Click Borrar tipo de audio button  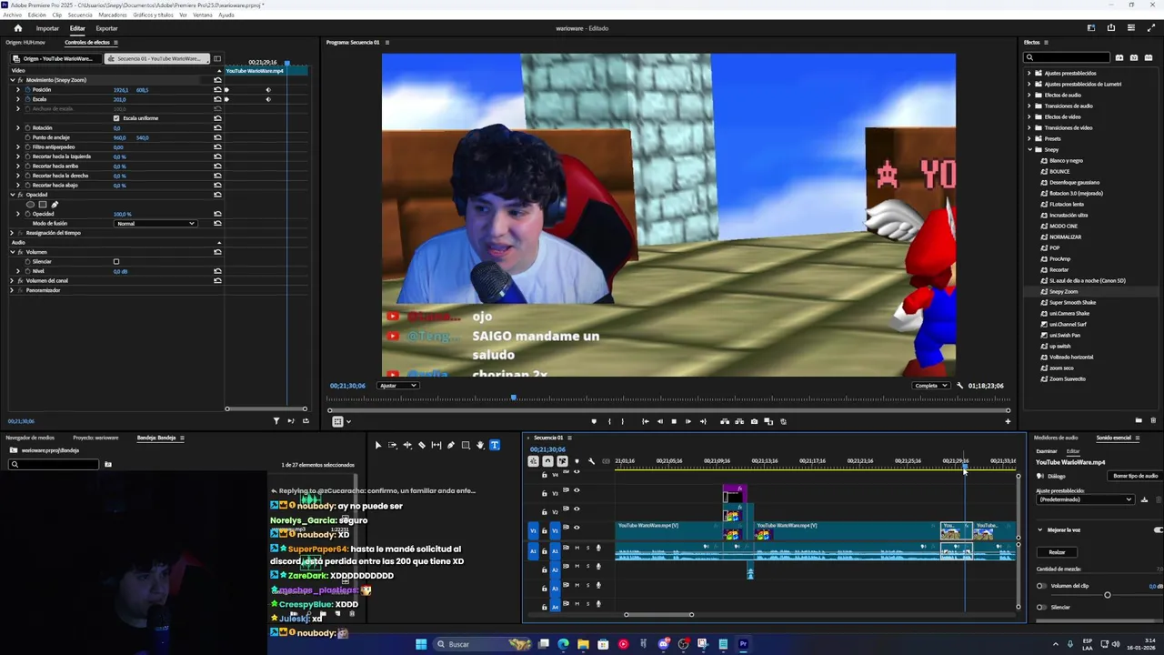1136,476
